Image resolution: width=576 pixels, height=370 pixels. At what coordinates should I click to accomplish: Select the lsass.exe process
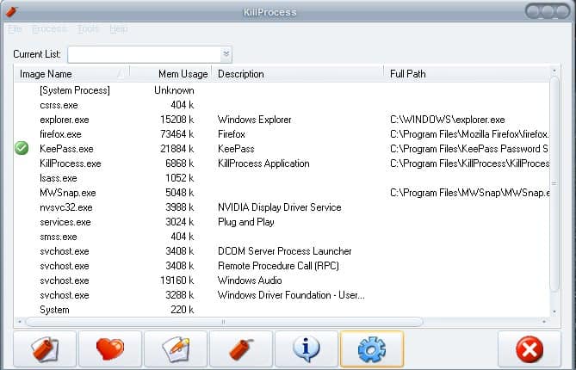tap(282, 178)
